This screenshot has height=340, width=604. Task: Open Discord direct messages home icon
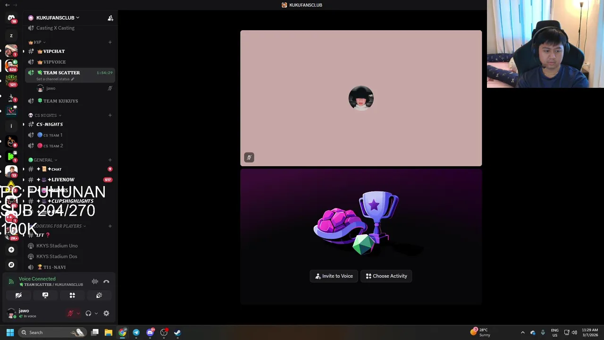tap(11, 18)
